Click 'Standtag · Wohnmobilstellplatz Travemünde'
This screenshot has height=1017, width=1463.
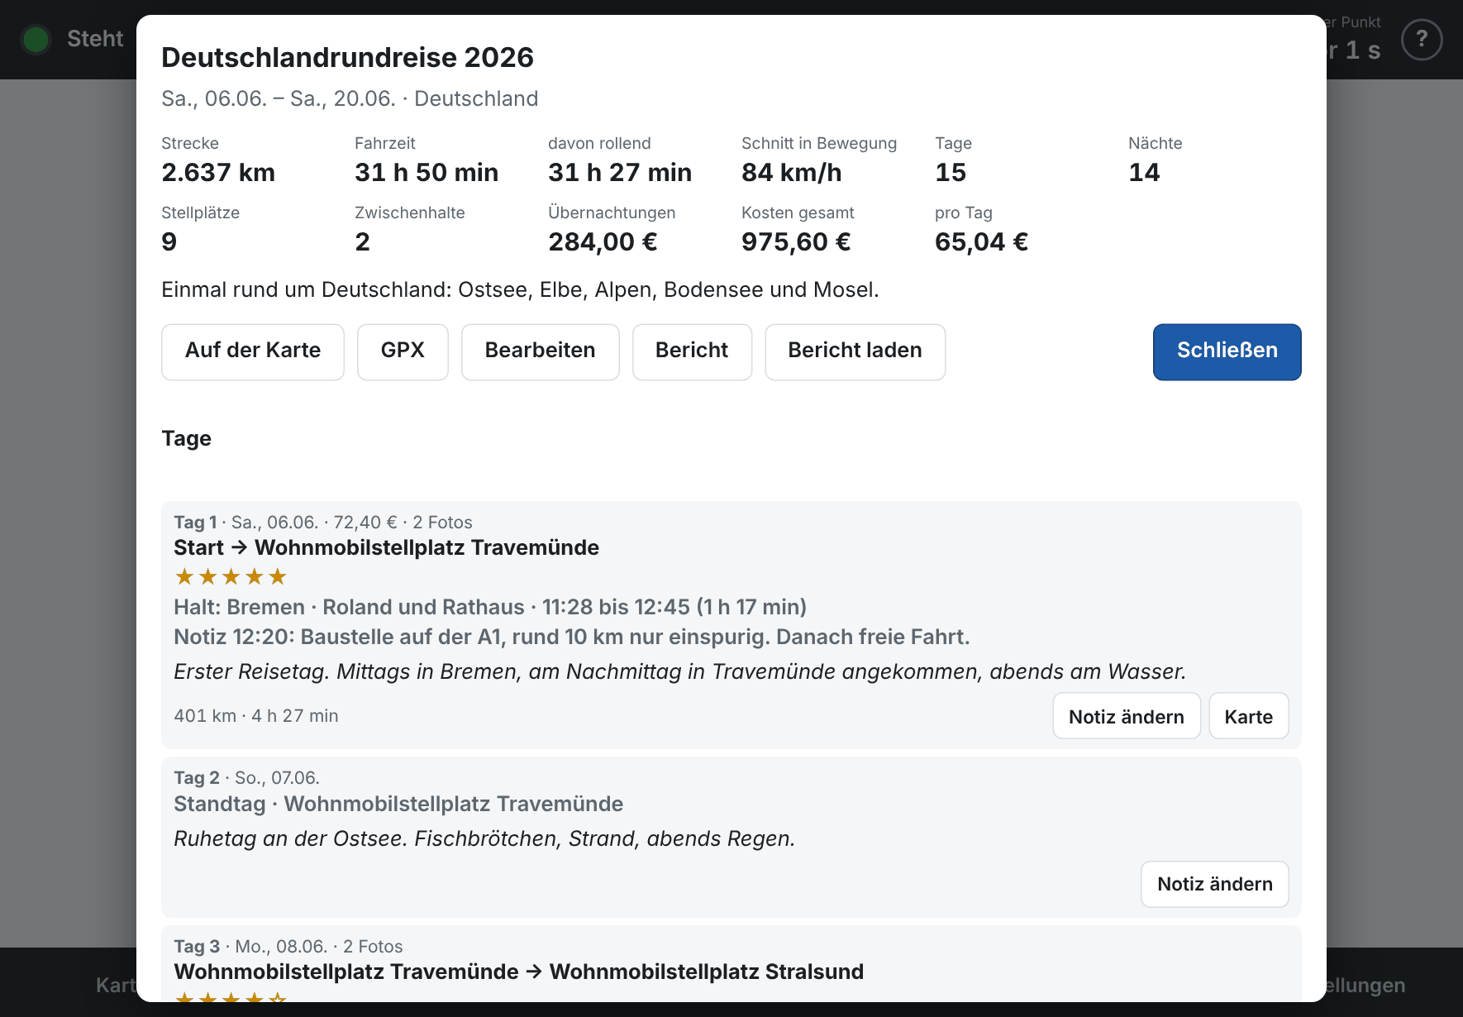[x=398, y=804]
